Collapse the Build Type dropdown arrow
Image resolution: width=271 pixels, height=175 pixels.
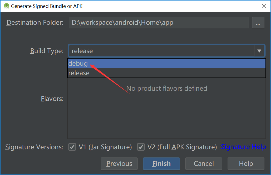click(259, 51)
